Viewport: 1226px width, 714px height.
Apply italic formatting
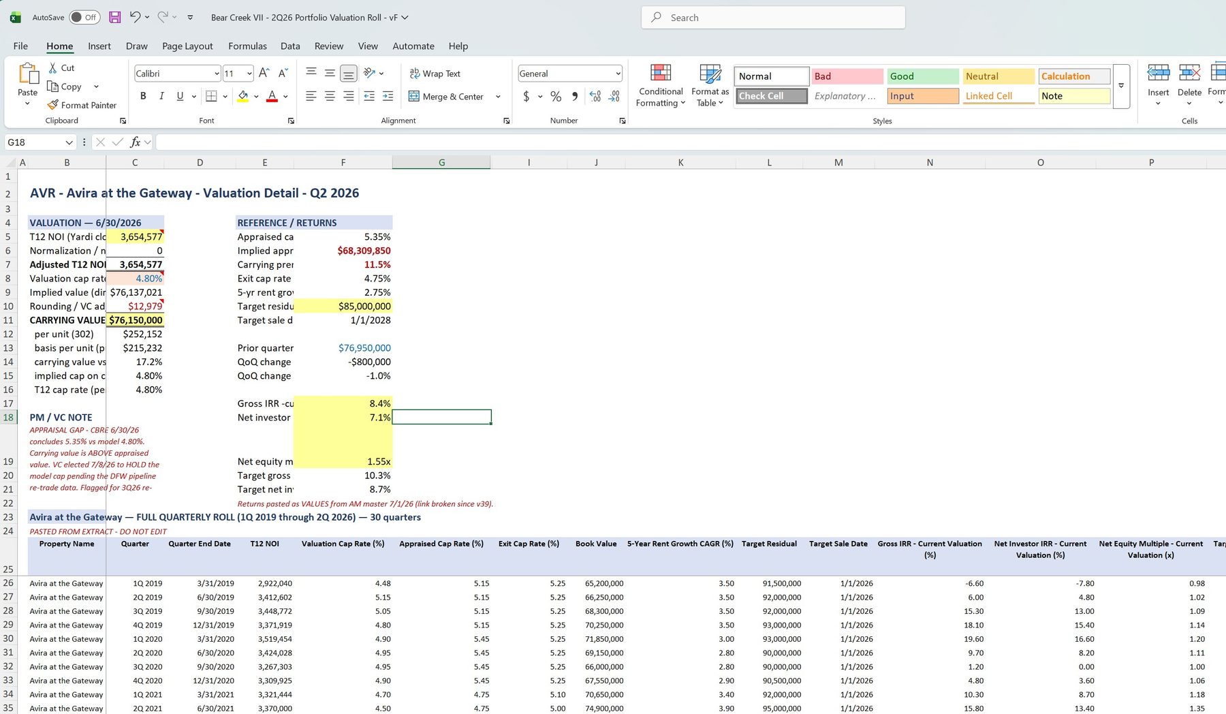click(x=161, y=96)
